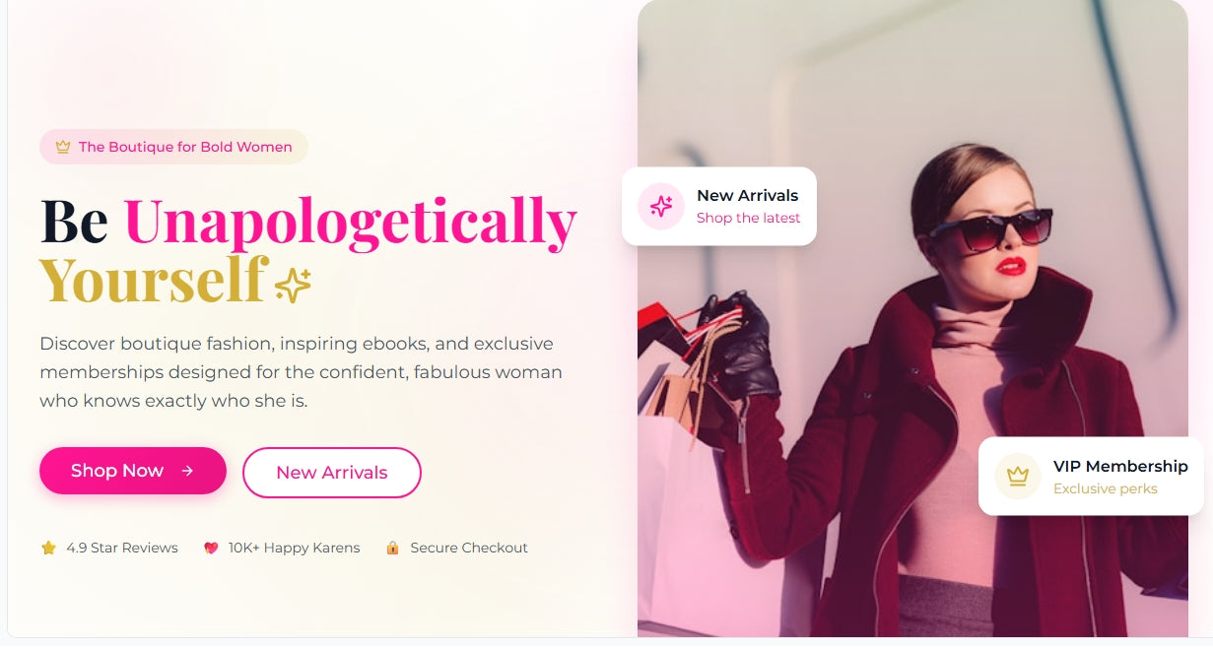Click the crown icon in the Boutique badge
Screen dimensions: 1213x647
tap(63, 147)
